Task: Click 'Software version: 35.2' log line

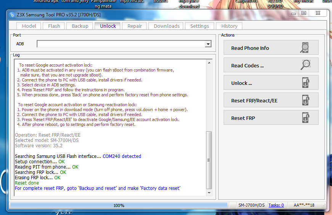Action: pyautogui.click(x=39, y=146)
